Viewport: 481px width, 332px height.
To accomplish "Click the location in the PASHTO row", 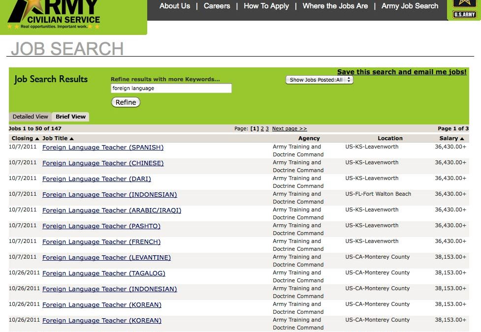I will click(x=372, y=225).
